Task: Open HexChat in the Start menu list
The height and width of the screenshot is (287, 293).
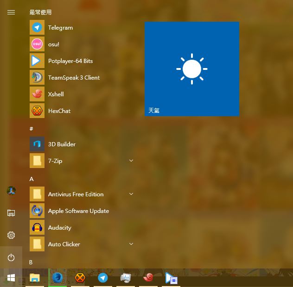Action: coord(59,111)
